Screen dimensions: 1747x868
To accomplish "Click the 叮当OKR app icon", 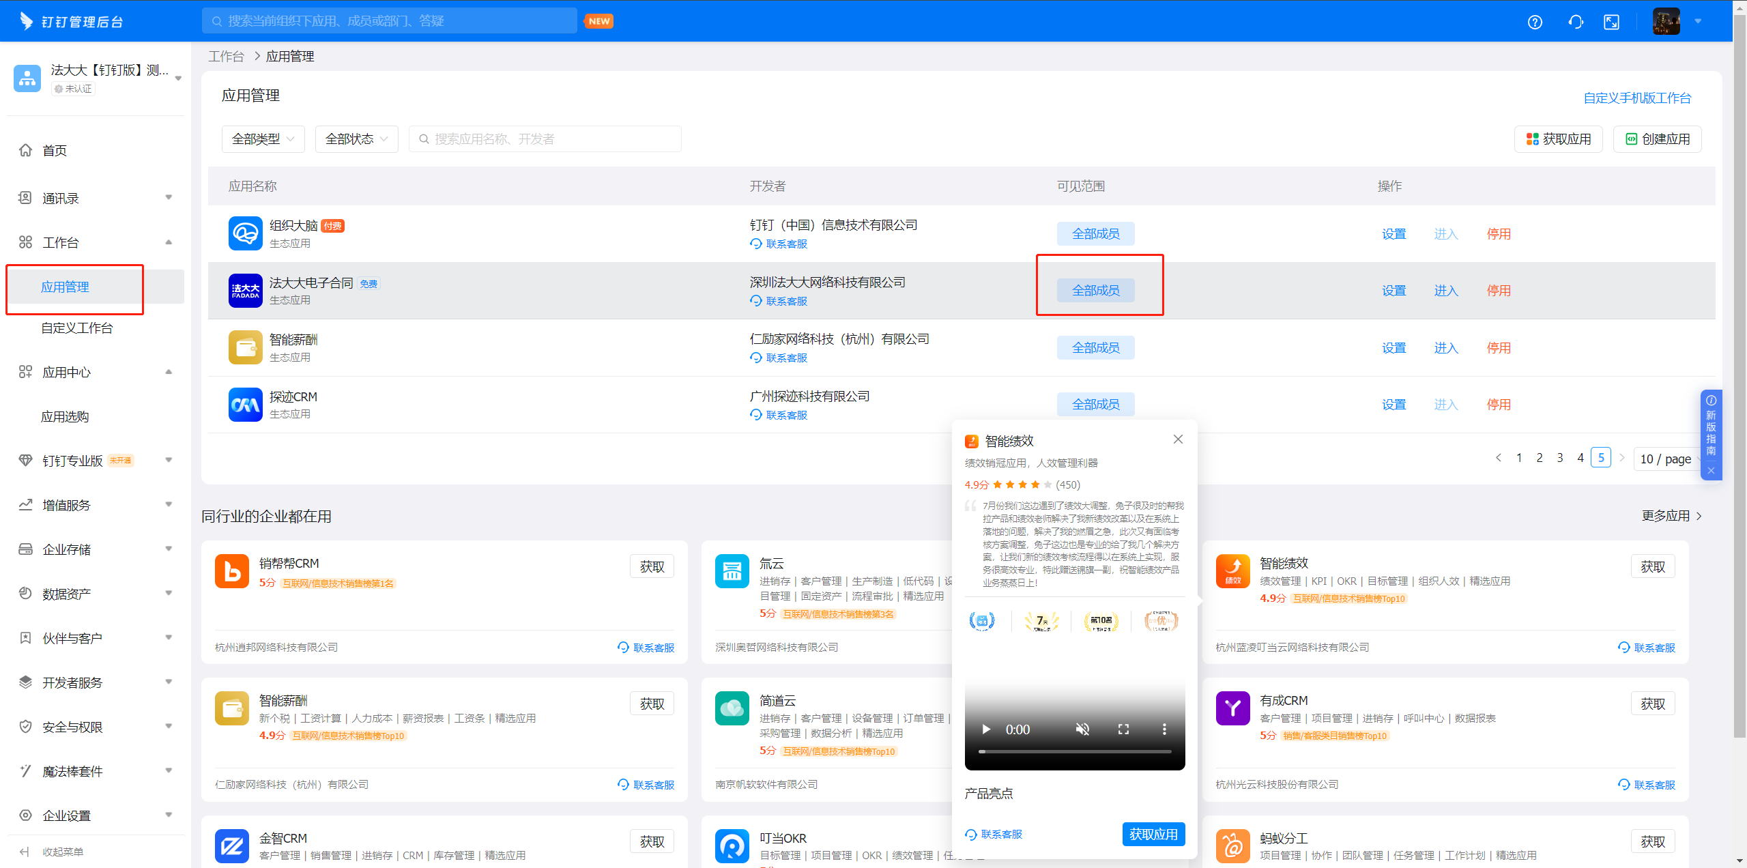I will click(732, 846).
